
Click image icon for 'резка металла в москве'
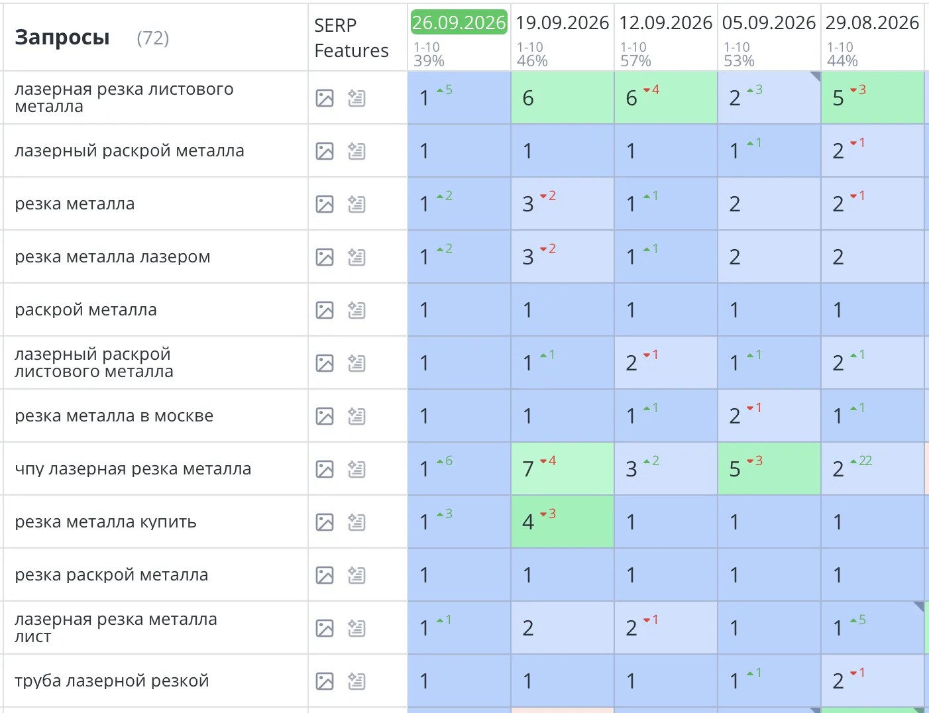(325, 416)
